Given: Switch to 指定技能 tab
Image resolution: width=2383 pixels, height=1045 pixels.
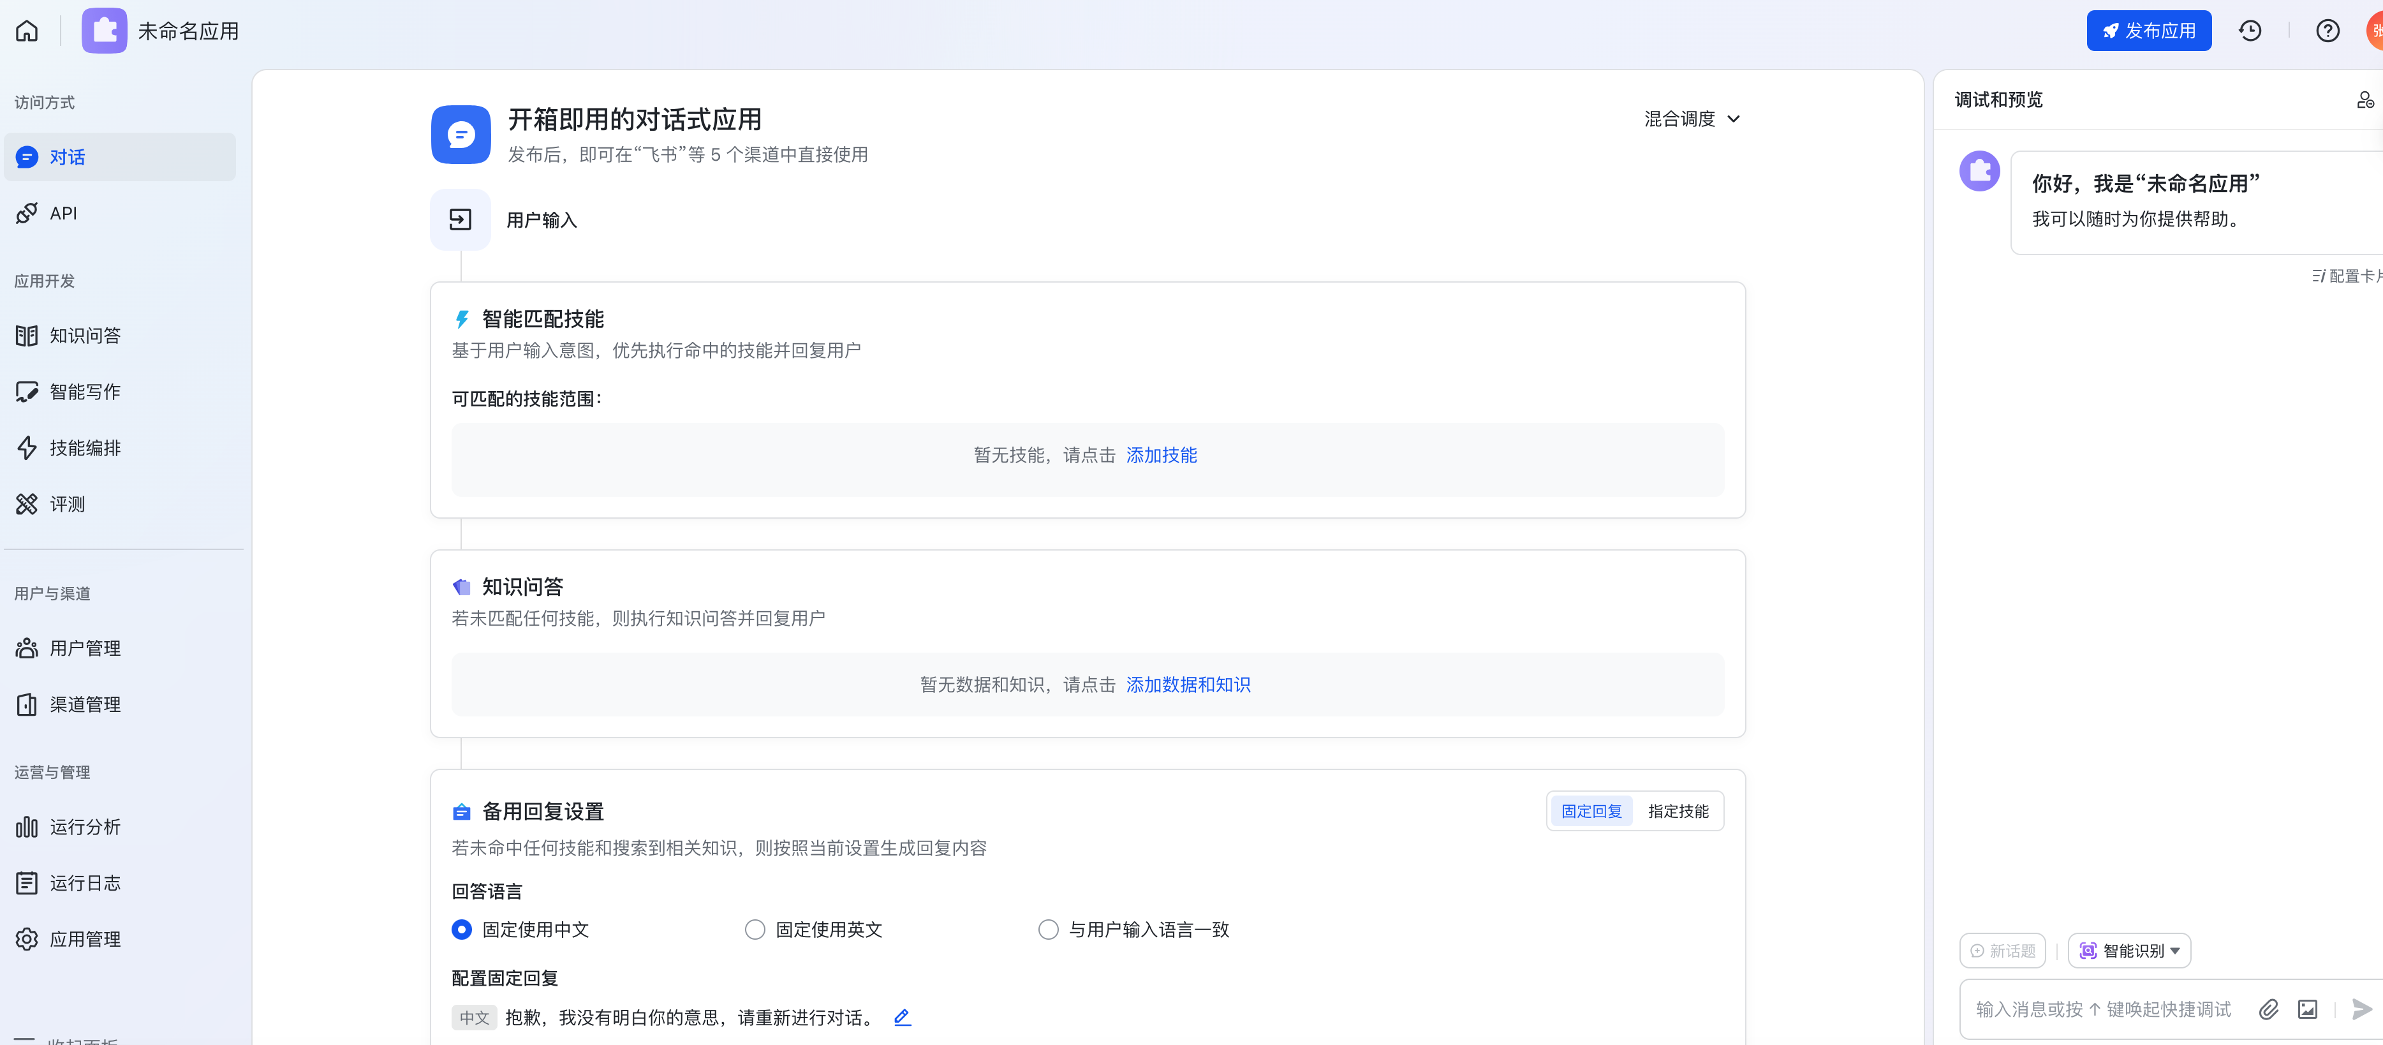Looking at the screenshot, I should (1678, 812).
